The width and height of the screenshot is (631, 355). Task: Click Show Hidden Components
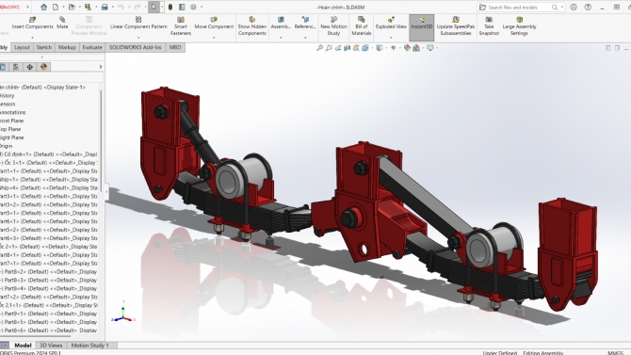(x=251, y=26)
